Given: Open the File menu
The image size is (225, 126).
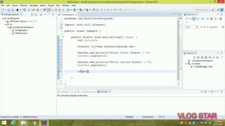Looking at the screenshot, I should (x=2, y=6).
